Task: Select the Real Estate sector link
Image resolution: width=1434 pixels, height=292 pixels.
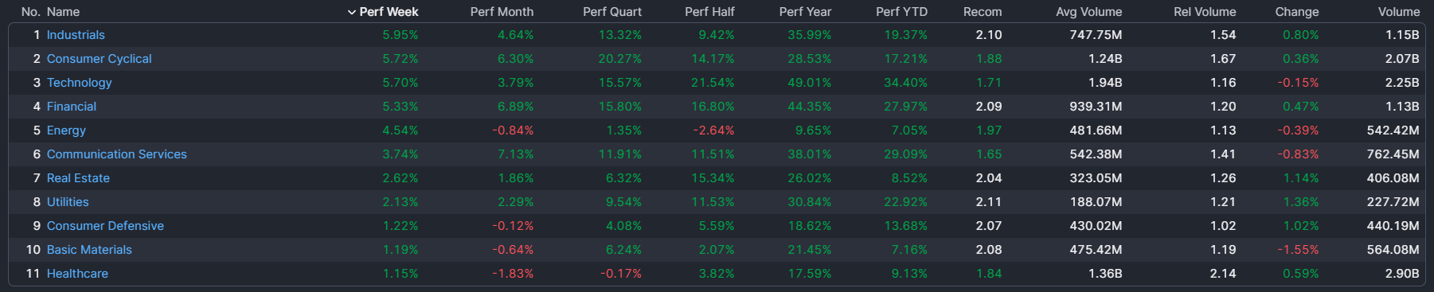Action: point(78,178)
